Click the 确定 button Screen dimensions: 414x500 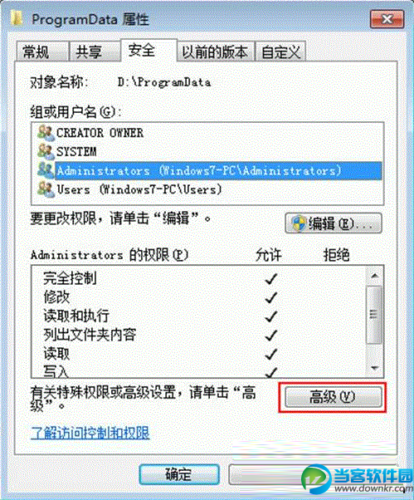pyautogui.click(x=179, y=474)
